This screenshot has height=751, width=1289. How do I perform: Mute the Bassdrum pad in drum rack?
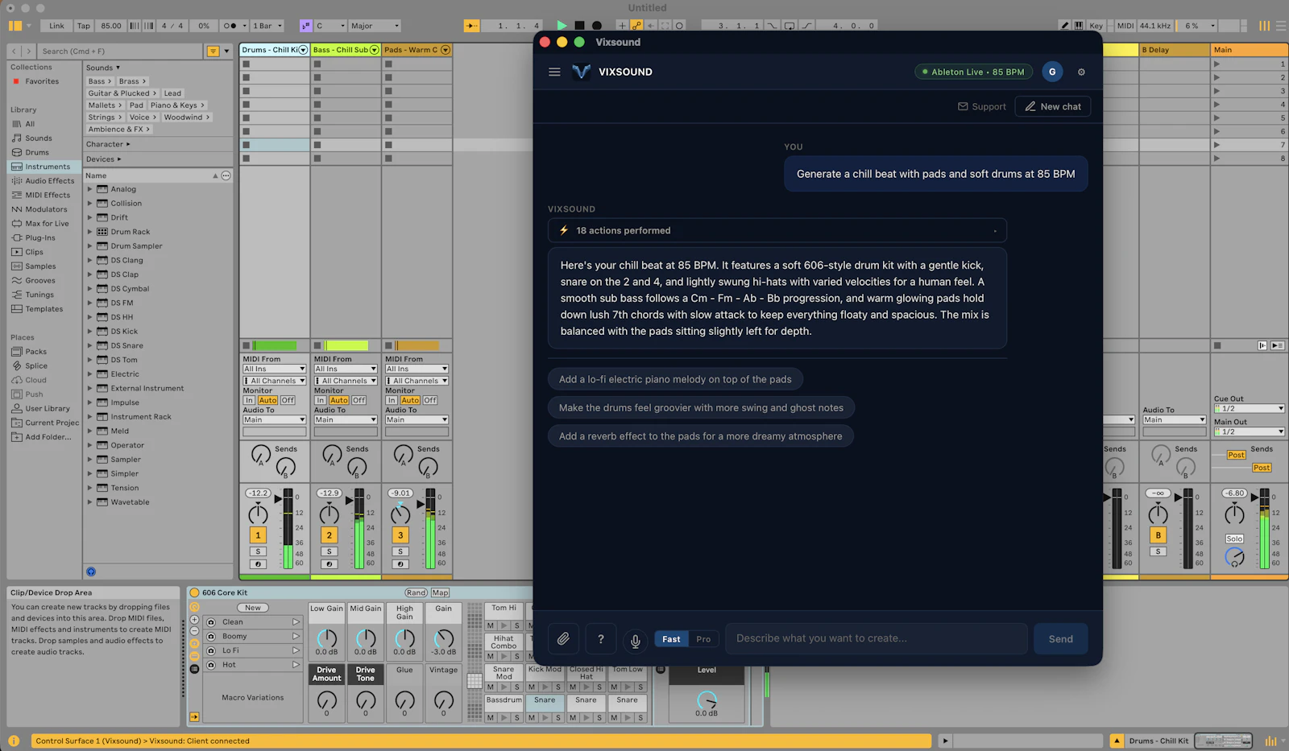pos(491,717)
